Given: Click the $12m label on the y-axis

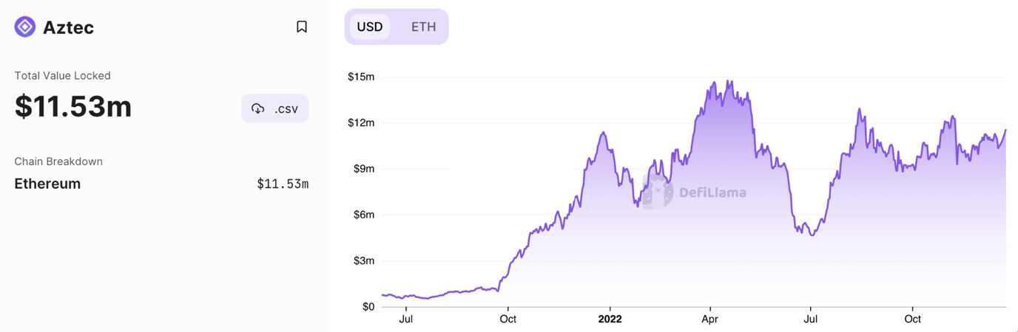Looking at the screenshot, I should [361, 122].
